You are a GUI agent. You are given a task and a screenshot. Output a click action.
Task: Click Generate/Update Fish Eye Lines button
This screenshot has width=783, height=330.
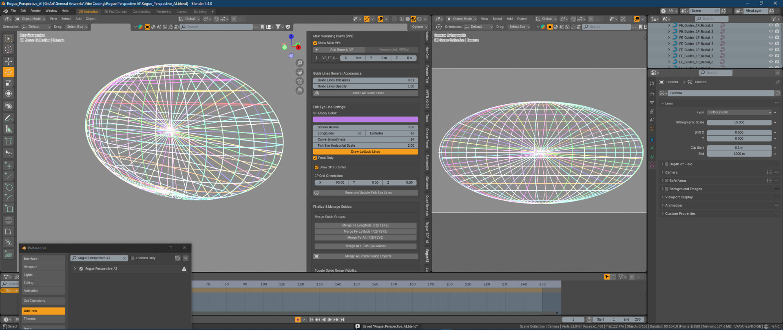[x=368, y=193]
